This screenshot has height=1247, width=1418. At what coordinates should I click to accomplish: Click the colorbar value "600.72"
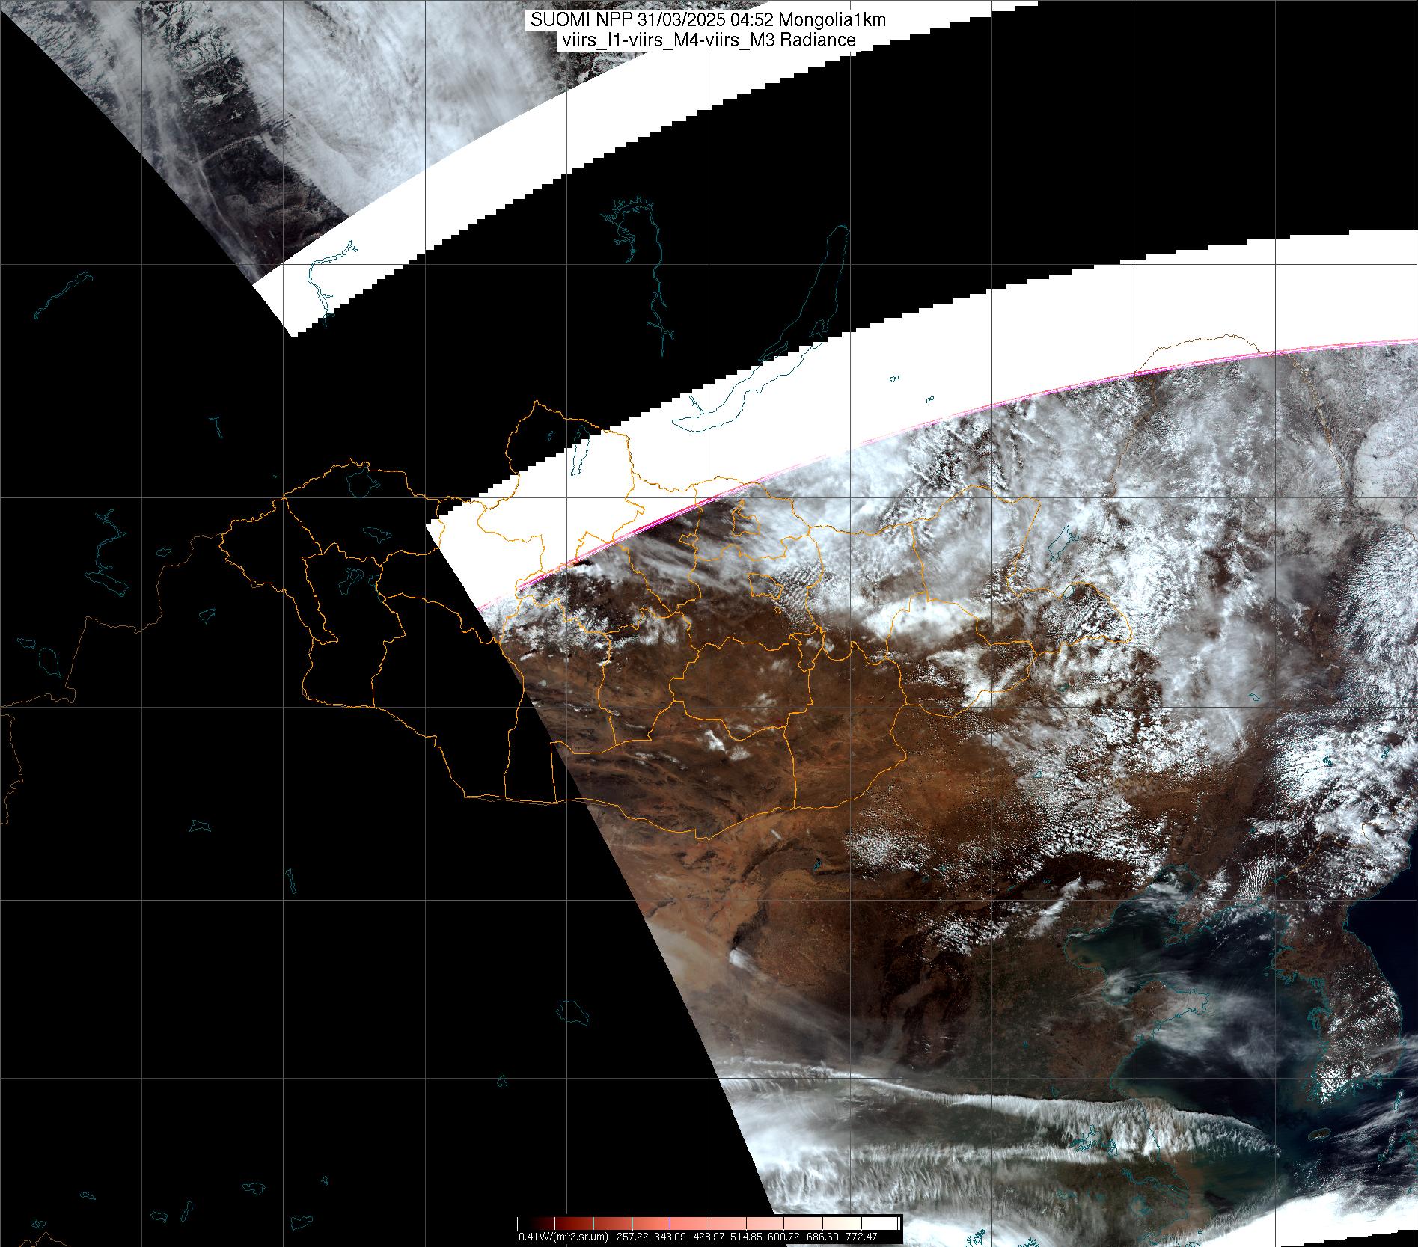click(x=785, y=1237)
